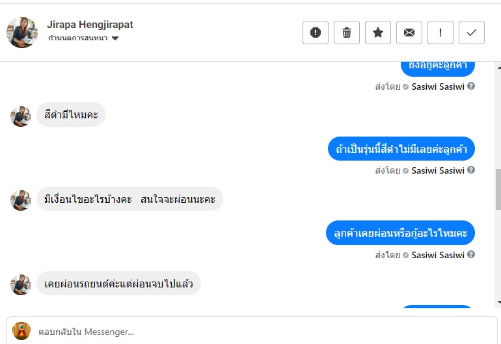Image resolution: width=501 pixels, height=344 pixels.
Task: Click Sasiwi Sasiwi sender under ลูกค้าเคยผ่อน message
Action: (x=438, y=255)
